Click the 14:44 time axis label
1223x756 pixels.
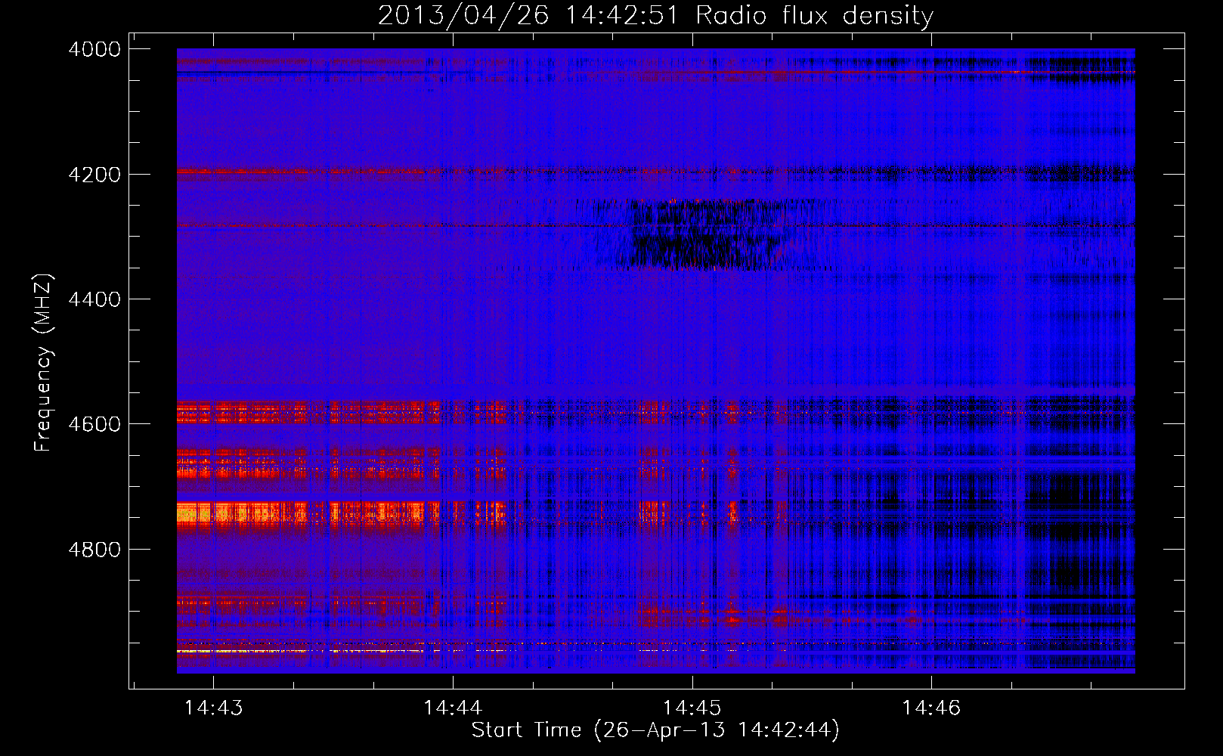(453, 708)
